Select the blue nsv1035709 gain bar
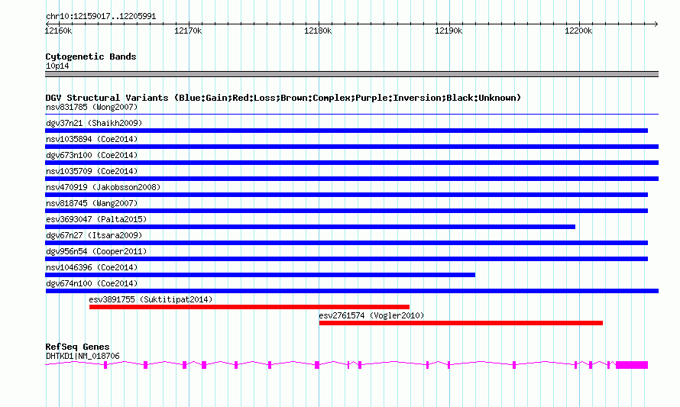The height and width of the screenshot is (407, 680). [351, 179]
